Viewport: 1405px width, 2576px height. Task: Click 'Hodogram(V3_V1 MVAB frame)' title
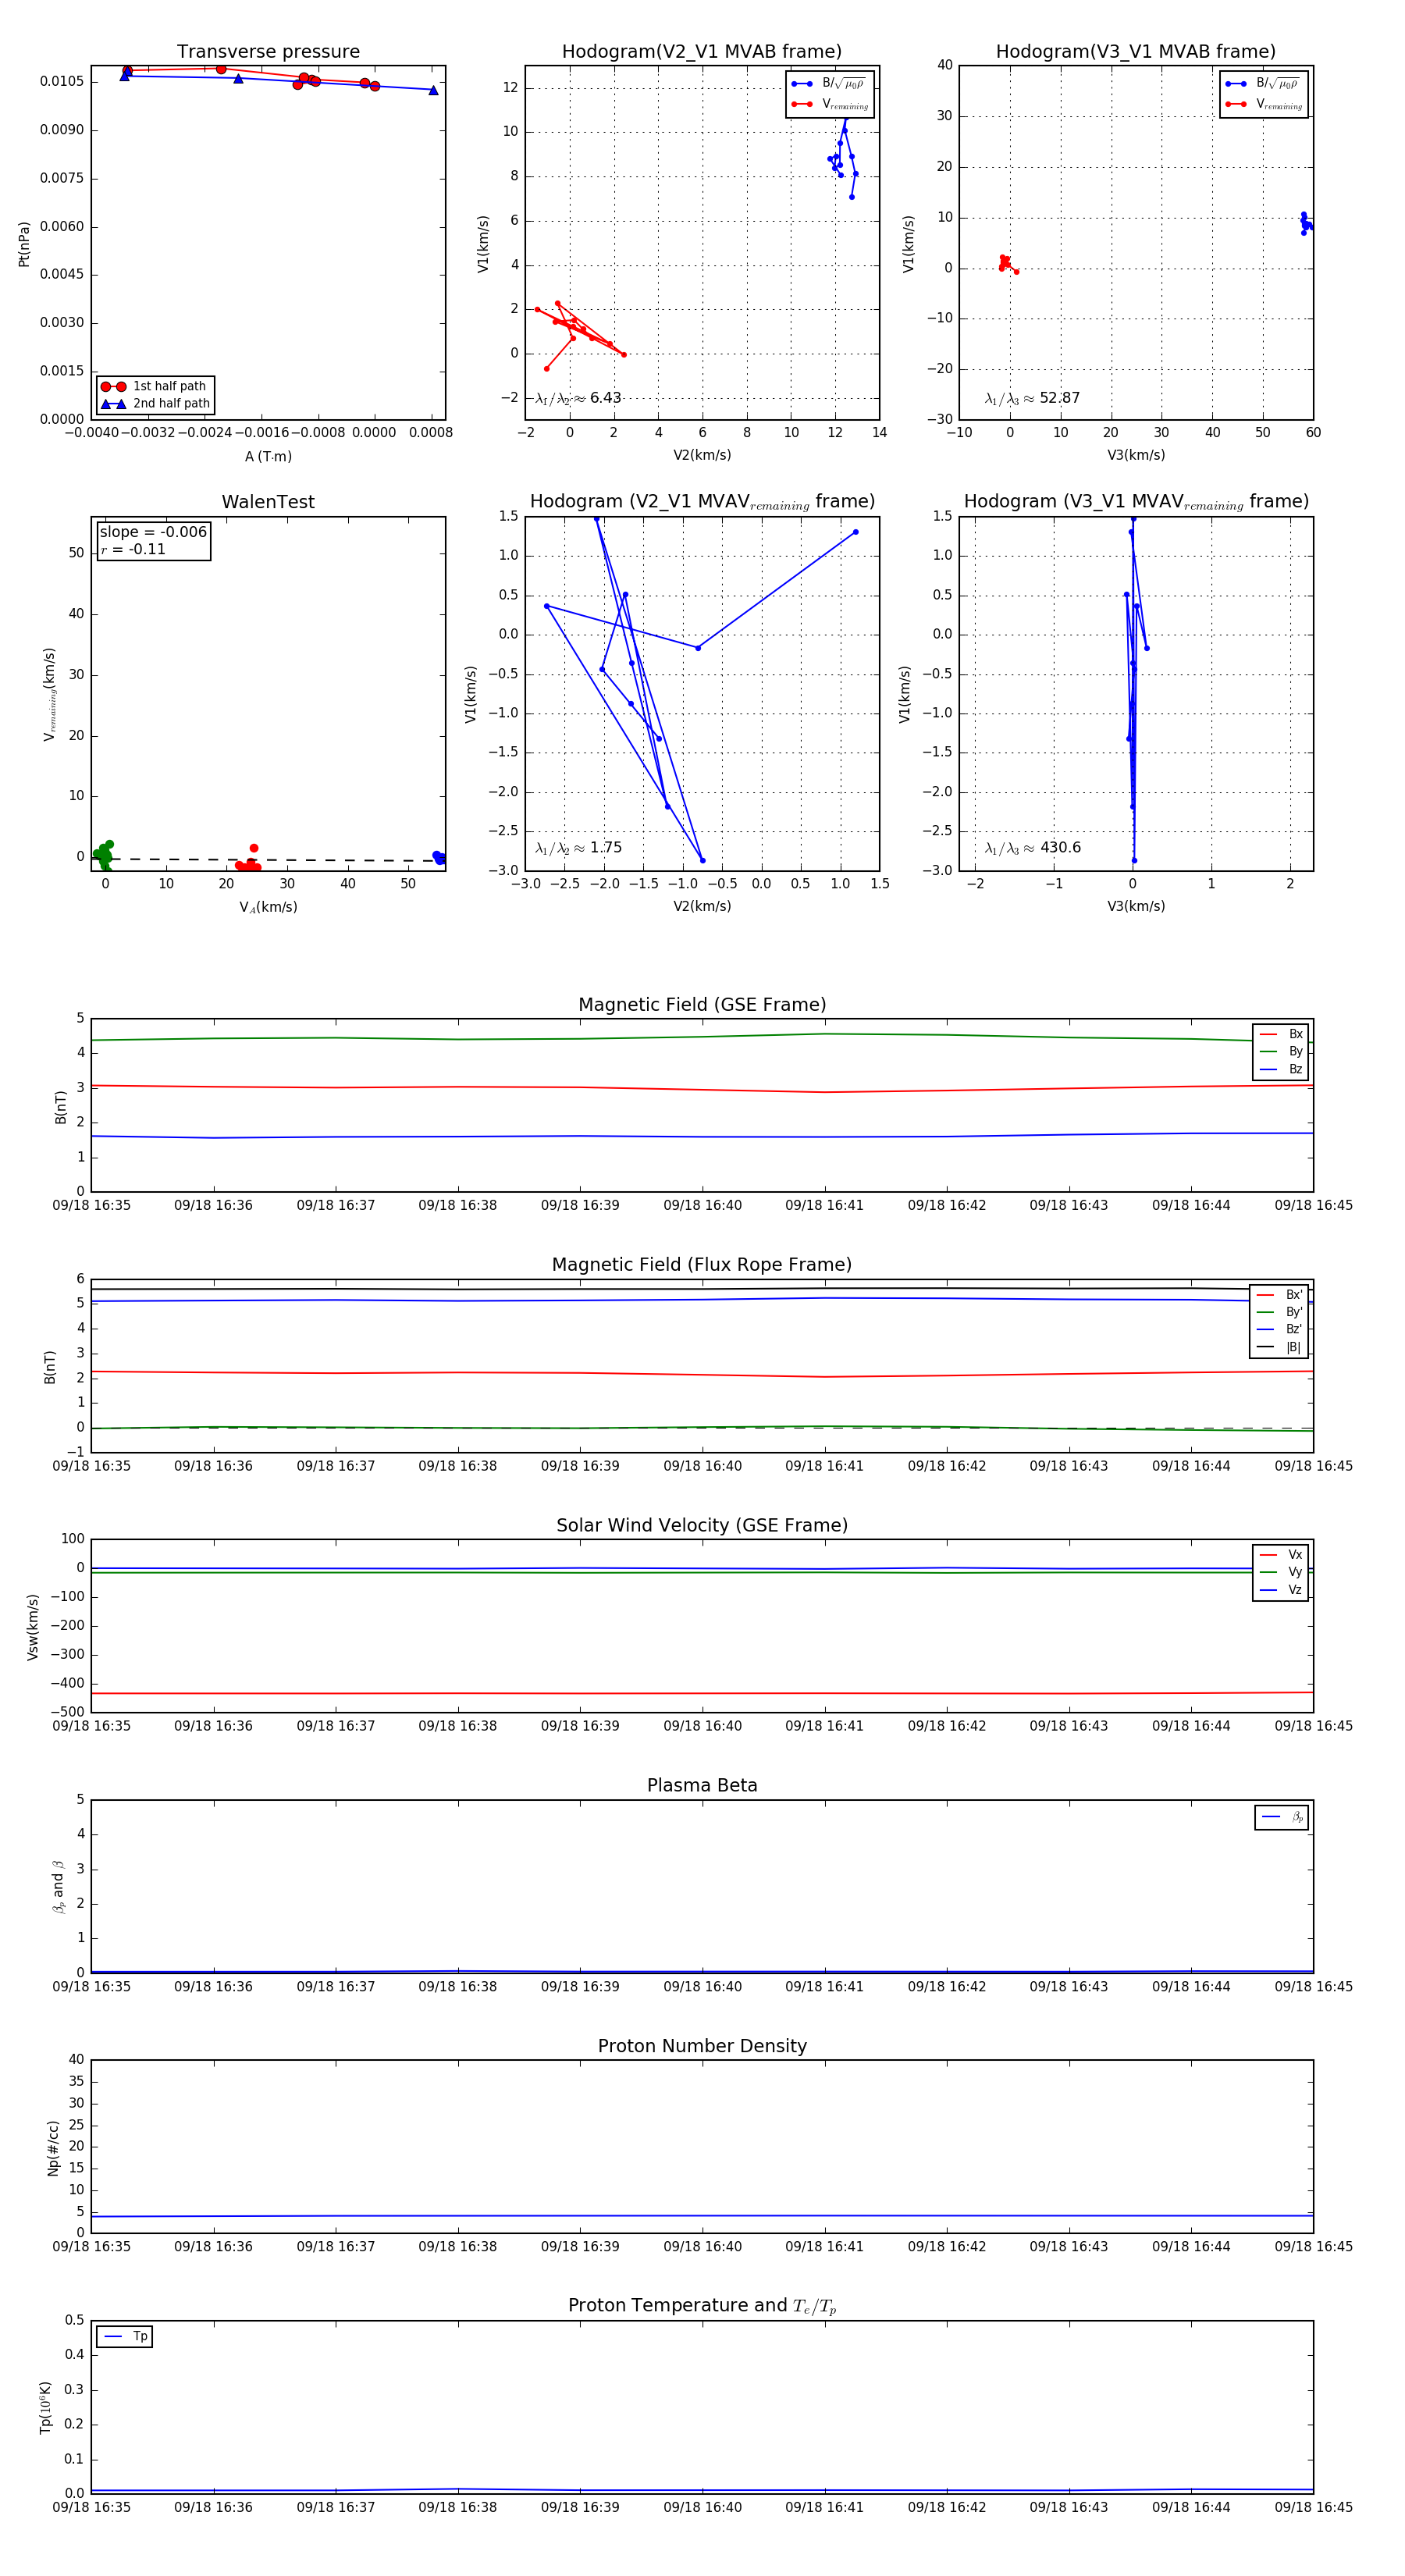pyautogui.click(x=1136, y=52)
